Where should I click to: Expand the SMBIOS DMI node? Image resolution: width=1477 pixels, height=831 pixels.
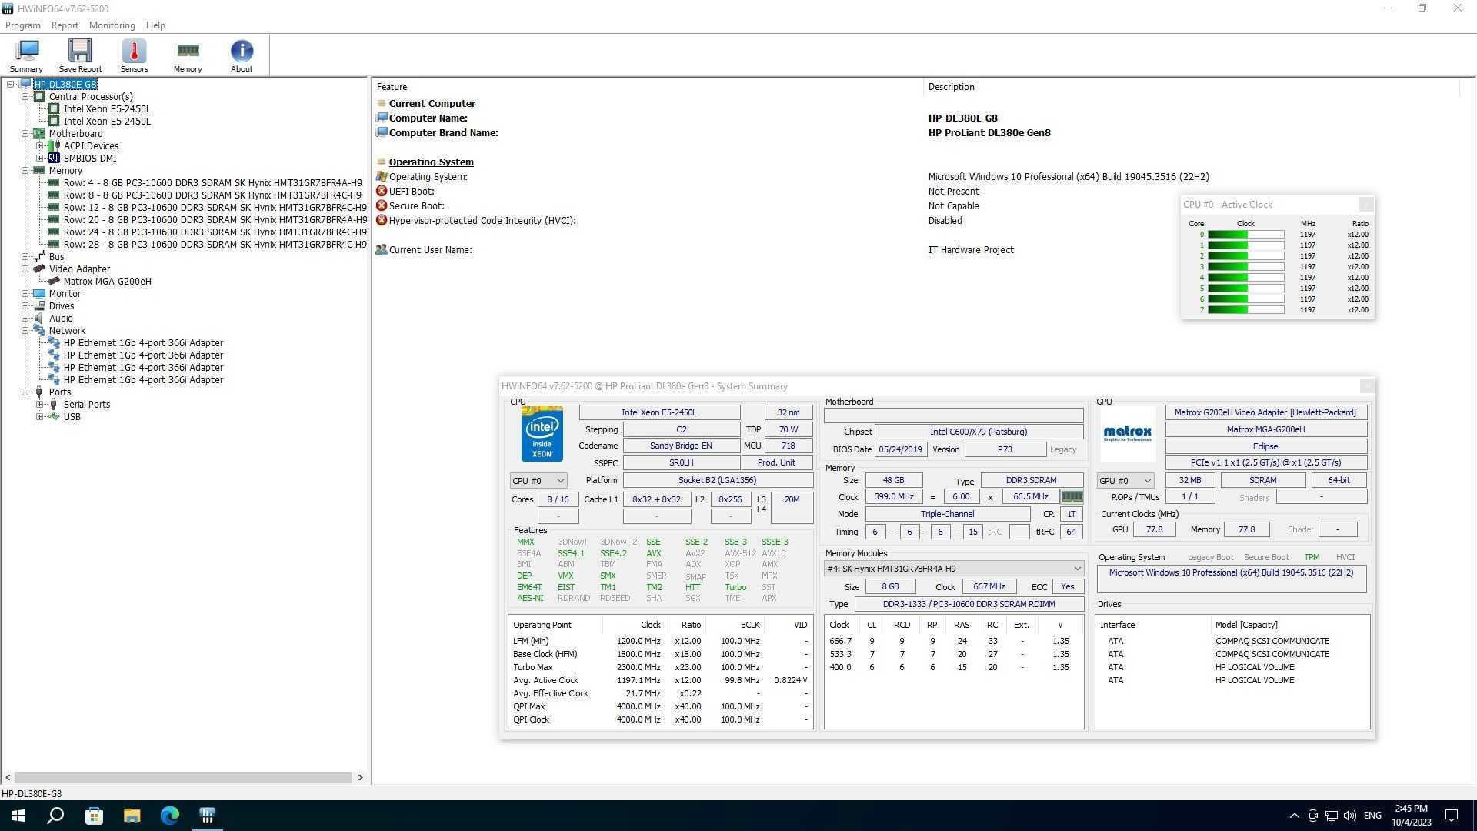coord(39,159)
